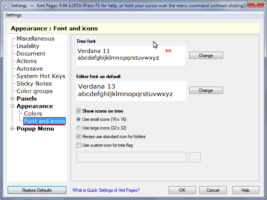This screenshot has width=267, height=200.
Task: Click the red 'en' language indicator
Action: tap(168, 51)
